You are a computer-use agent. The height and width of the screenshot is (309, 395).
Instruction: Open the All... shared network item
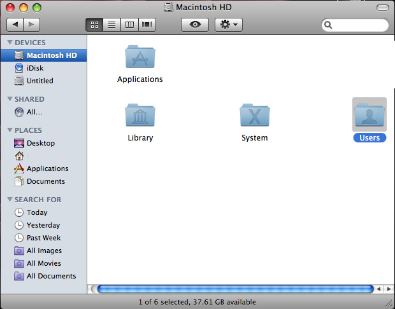(x=43, y=112)
